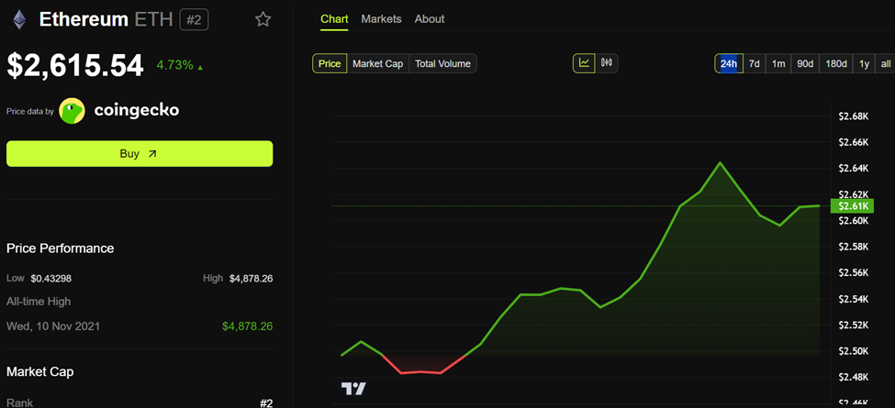895x408 pixels.
Task: Switch to candlestick chart view icon
Action: [x=607, y=63]
